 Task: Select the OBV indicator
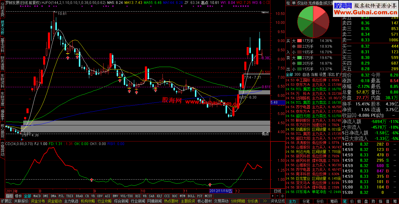point(100,196)
